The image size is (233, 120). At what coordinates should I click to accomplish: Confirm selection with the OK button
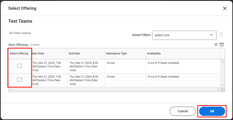[x=212, y=111]
